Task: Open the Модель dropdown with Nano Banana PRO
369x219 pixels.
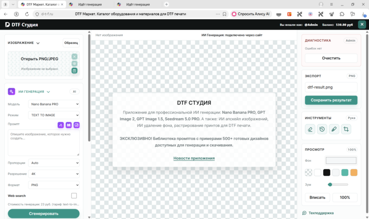Action: click(54, 104)
